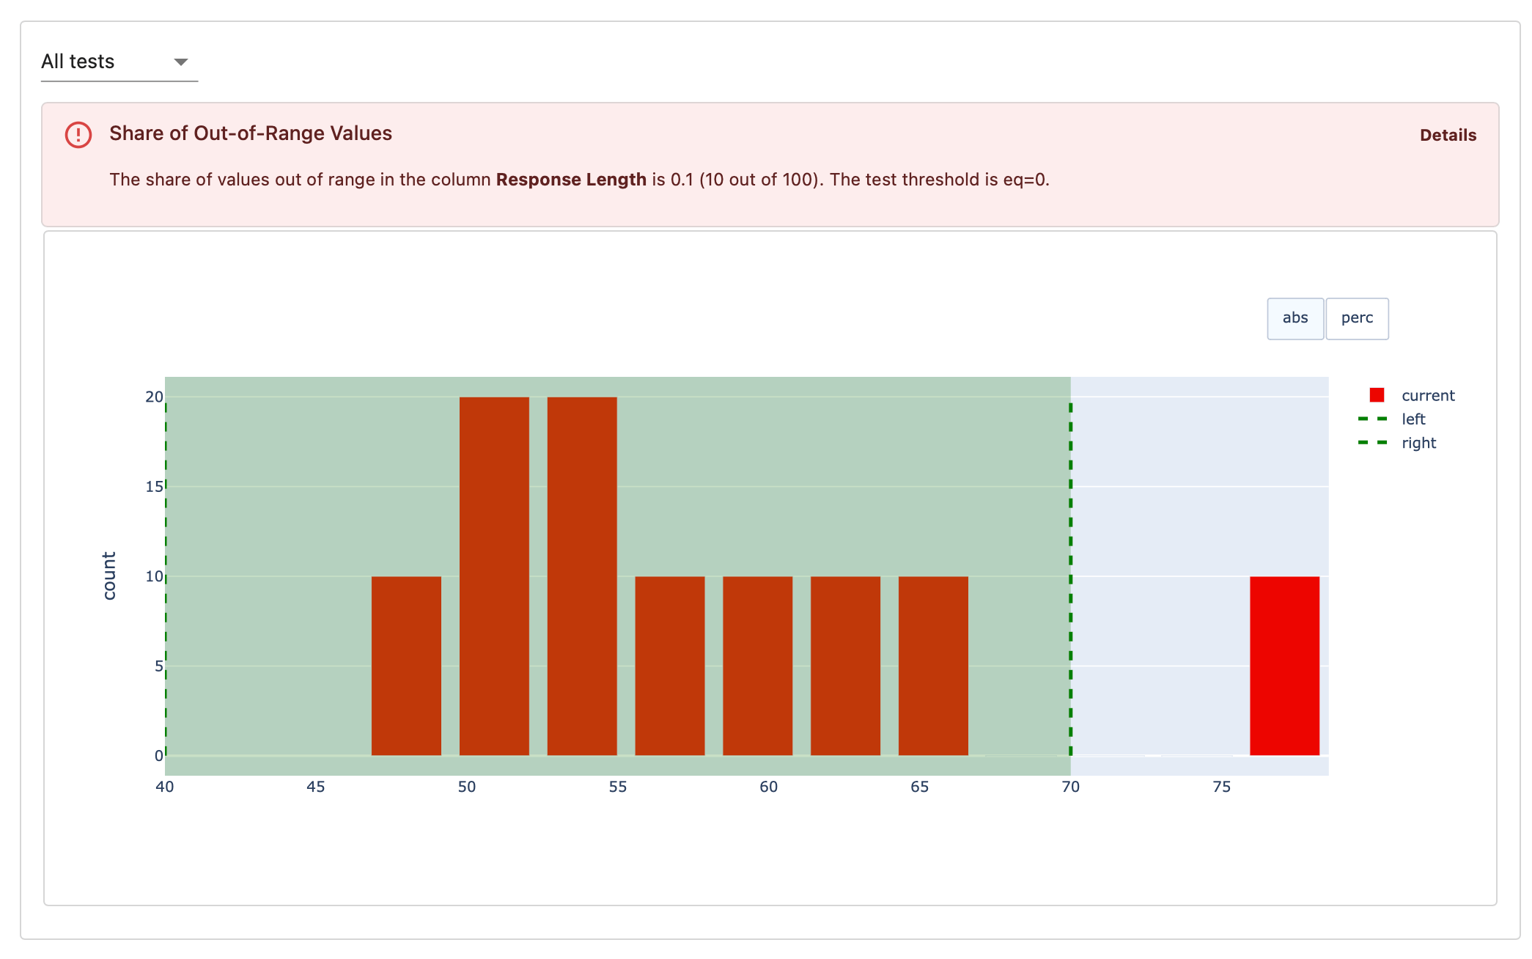This screenshot has width=1532, height=959.
Task: Toggle the left boundary legend entry
Action: coord(1413,419)
